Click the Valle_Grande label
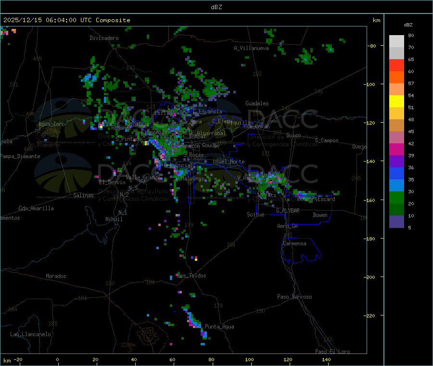The height and width of the screenshot is (366, 433). (x=143, y=177)
